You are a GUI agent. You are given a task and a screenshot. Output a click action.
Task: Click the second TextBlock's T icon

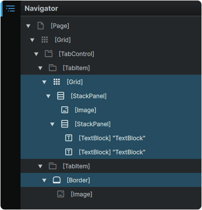click(69, 152)
